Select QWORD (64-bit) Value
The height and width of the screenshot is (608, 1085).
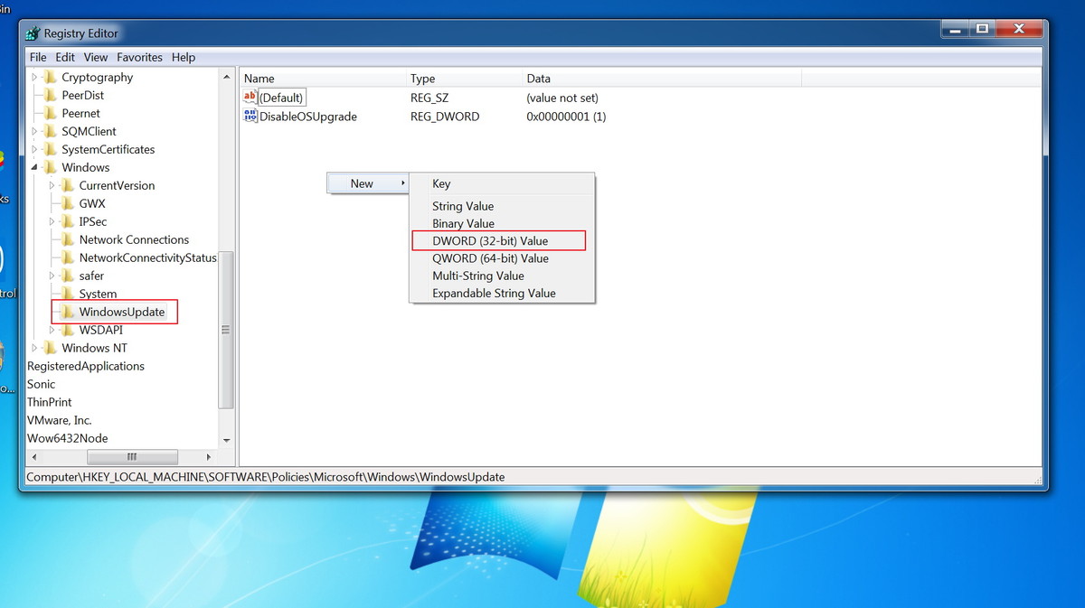coord(502,258)
